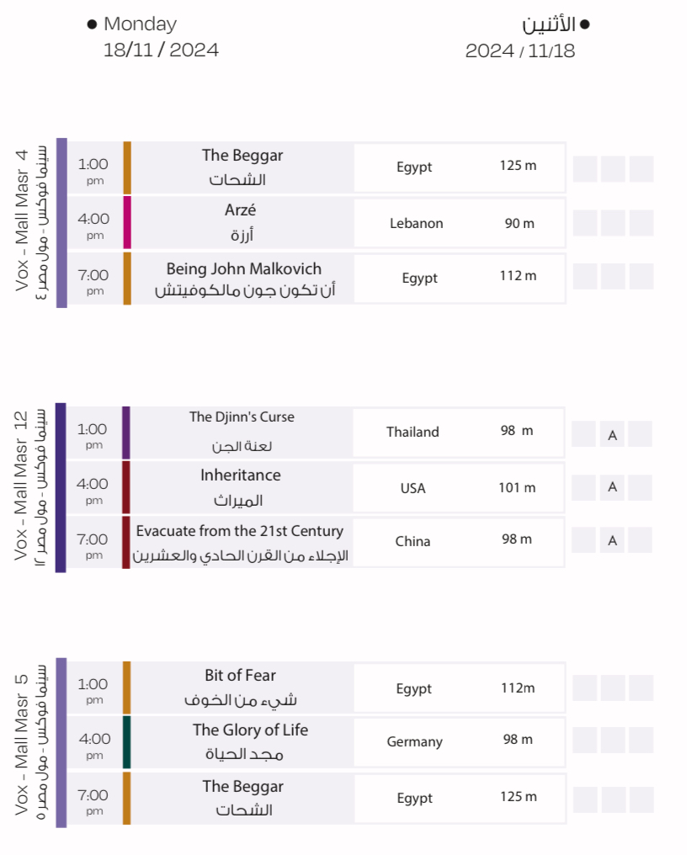Click the bullet dot beside the Arabic day name

[x=585, y=25]
